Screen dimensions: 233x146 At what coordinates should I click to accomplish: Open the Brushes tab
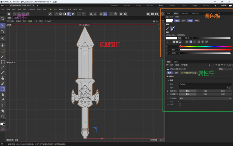pyautogui.click(x=185, y=13)
